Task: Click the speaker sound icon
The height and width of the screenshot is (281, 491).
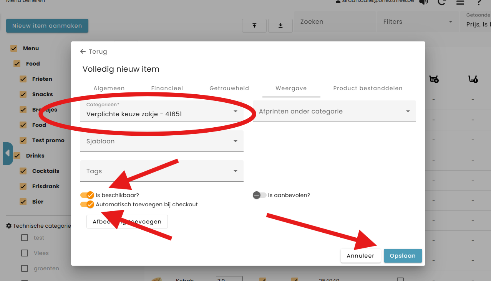Action: coord(423,2)
